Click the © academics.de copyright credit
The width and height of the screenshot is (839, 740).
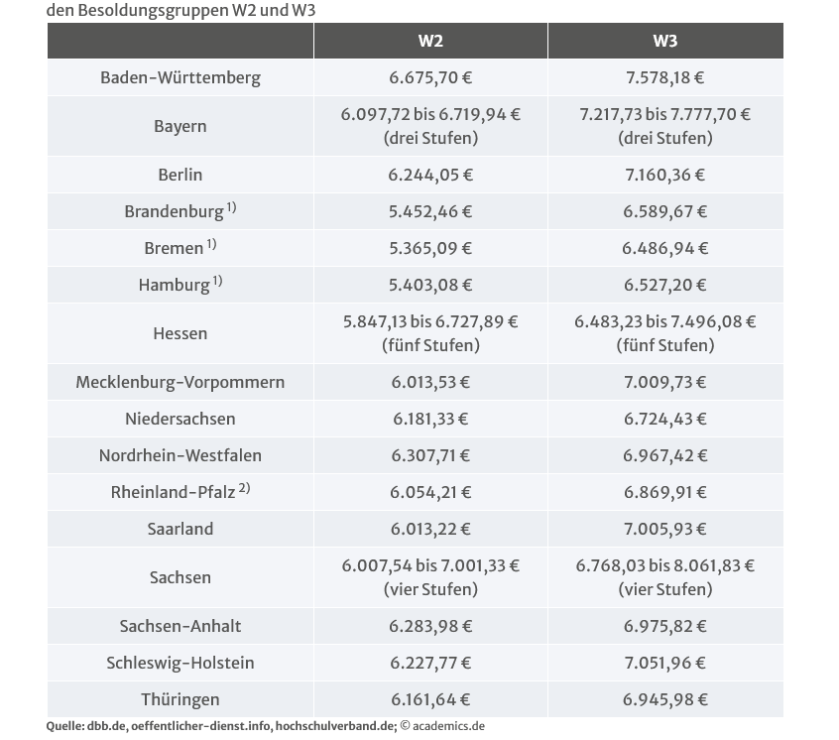tap(442, 726)
